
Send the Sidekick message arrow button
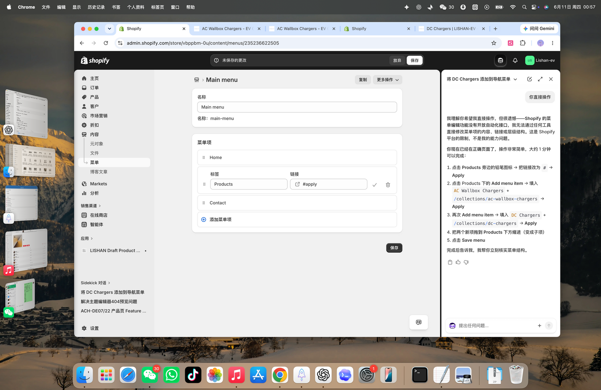pyautogui.click(x=549, y=326)
